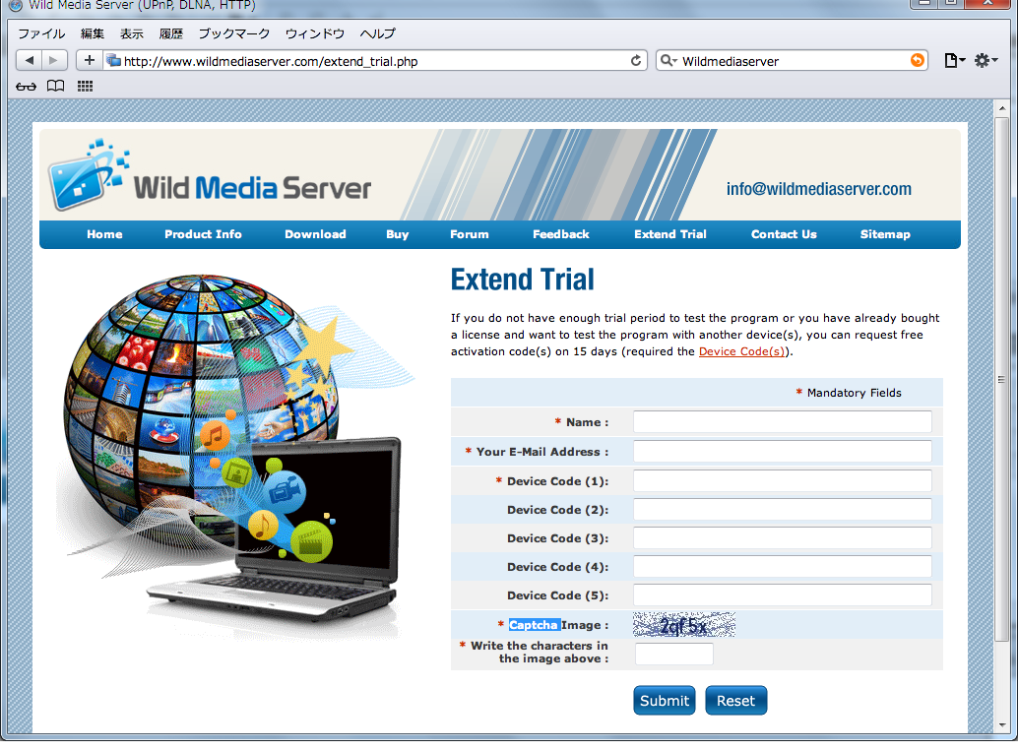The width and height of the screenshot is (1018, 751).
Task: Open the gear settings menu
Action: 986,60
